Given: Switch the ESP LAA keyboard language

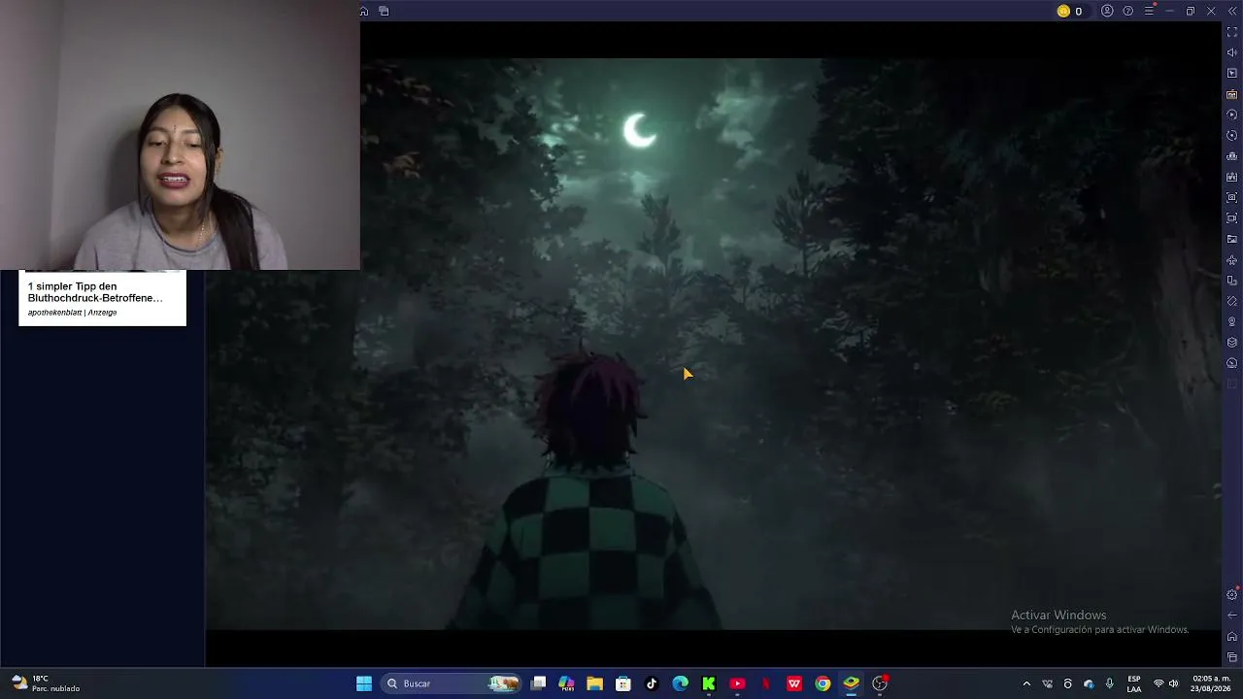Looking at the screenshot, I should click(1134, 683).
